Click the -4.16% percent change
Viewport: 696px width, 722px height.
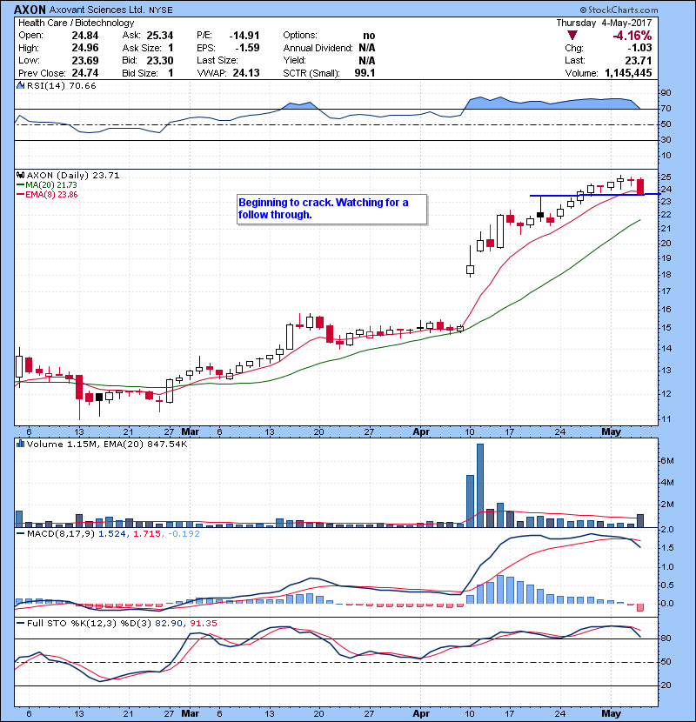click(632, 36)
